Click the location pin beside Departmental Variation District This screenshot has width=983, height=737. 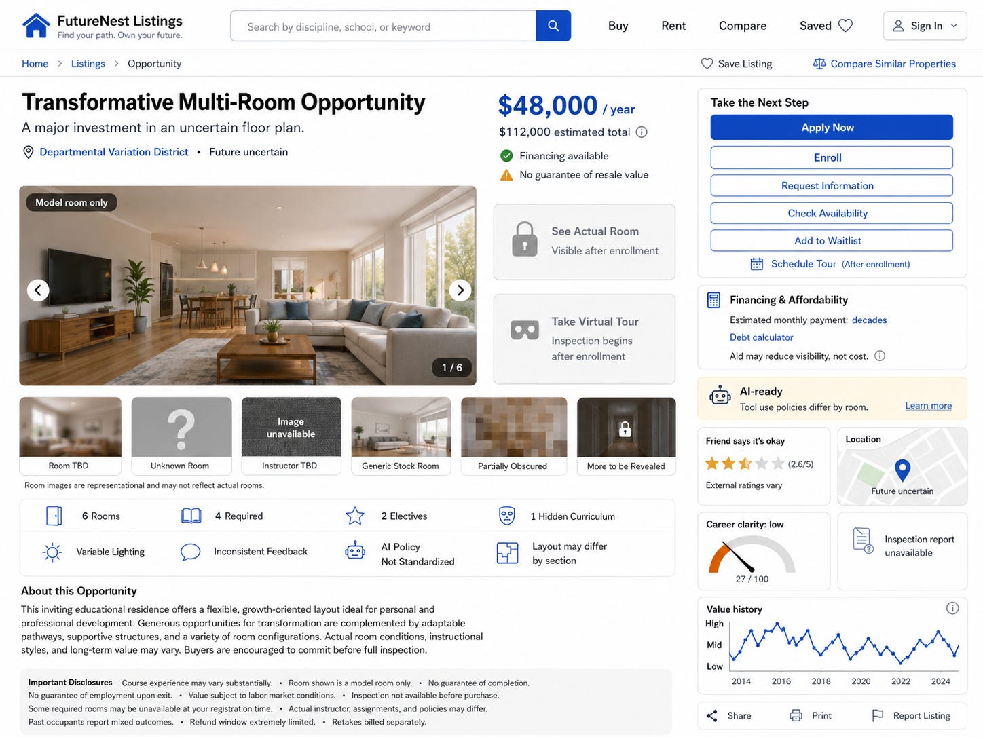click(28, 152)
